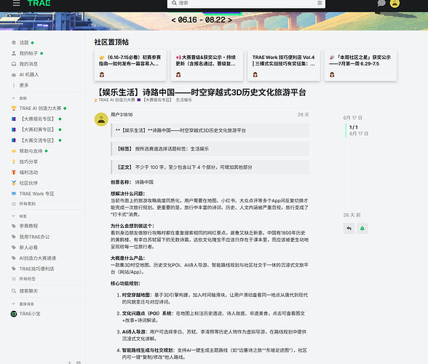Click the post title 诗路中国

click(x=202, y=92)
